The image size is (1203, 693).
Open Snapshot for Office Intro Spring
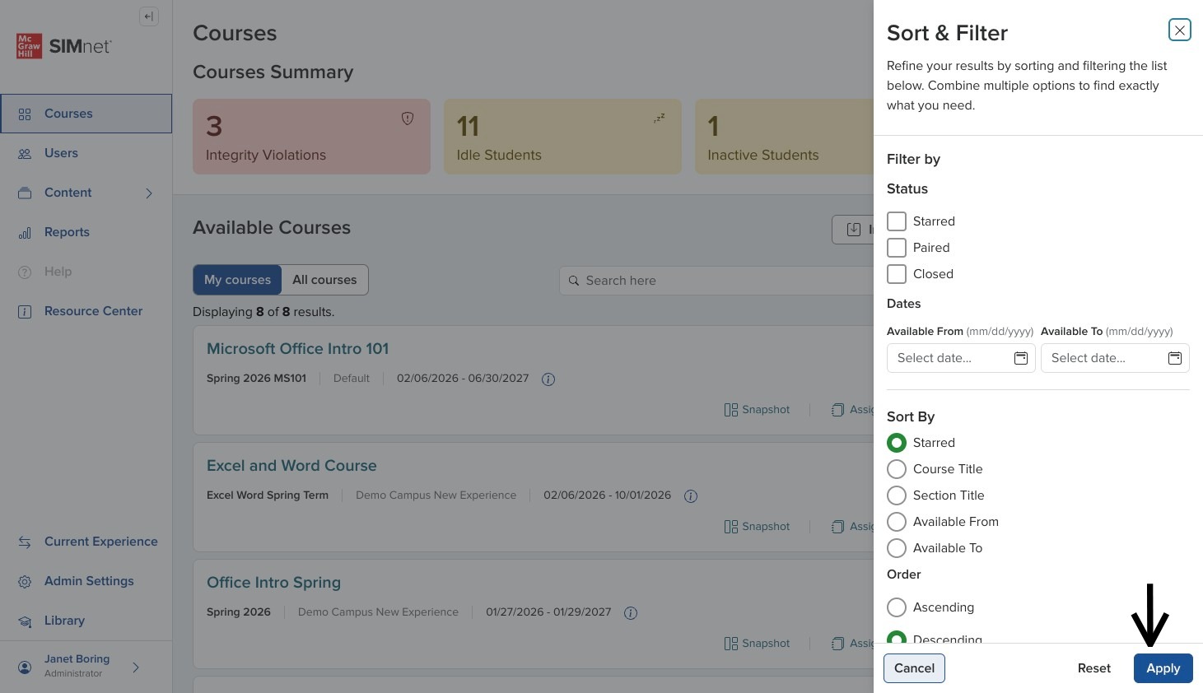[757, 644]
